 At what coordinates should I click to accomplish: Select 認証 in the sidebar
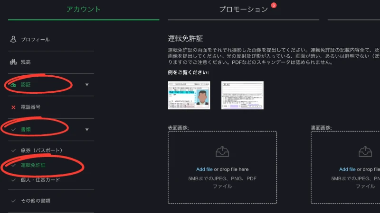pos(26,85)
